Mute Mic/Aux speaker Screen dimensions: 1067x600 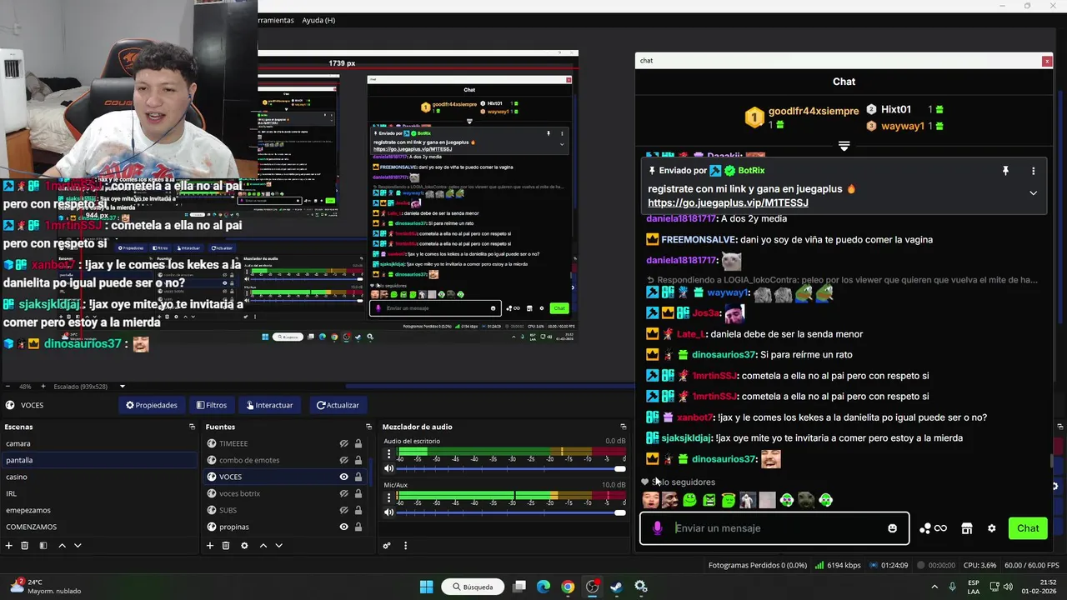388,512
